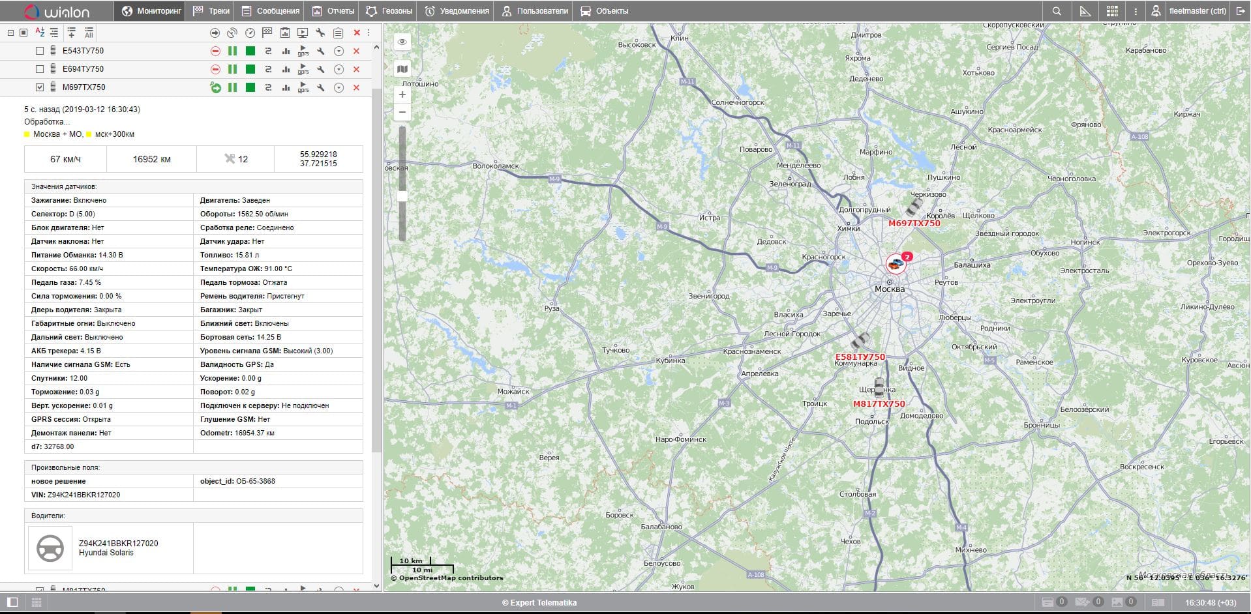Open the search tool in top bar
1251x614 pixels.
pos(1057,11)
